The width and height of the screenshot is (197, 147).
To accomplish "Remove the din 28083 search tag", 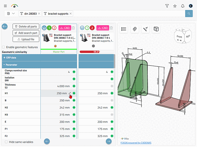I will (39, 14).
